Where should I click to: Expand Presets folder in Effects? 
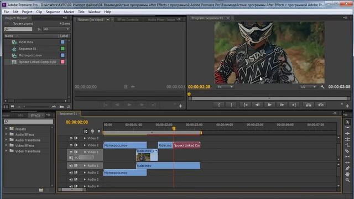6,129
